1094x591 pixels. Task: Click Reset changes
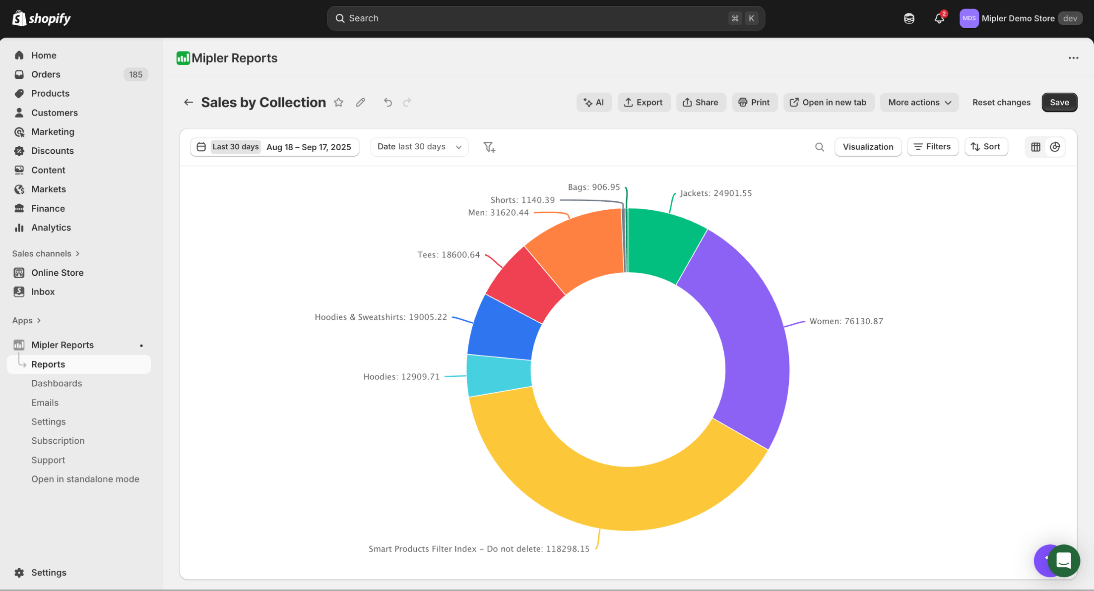click(1001, 102)
